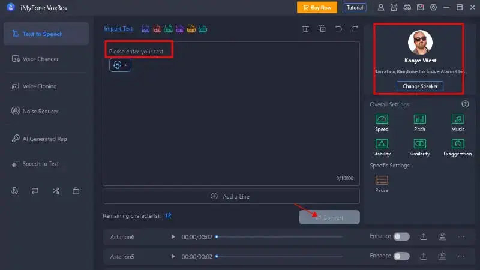Import a file using the red PDF icon
Viewport: 480px width, 270px height.
[x=157, y=29]
